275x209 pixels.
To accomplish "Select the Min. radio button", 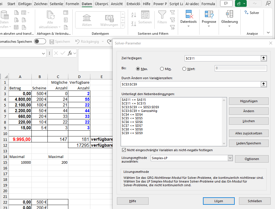I will (162, 69).
